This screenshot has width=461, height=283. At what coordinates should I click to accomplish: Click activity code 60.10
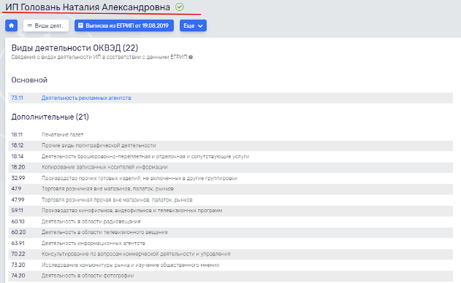point(18,222)
